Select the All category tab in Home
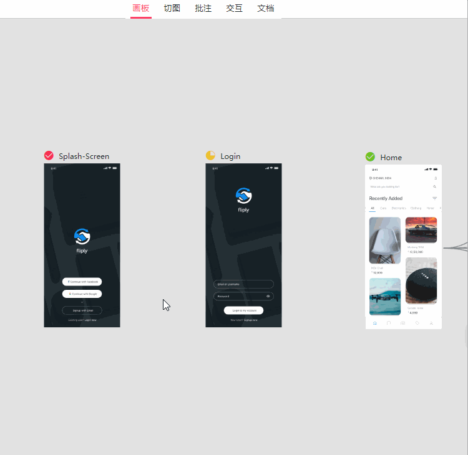Viewport: 468px width, 455px height. pos(373,208)
